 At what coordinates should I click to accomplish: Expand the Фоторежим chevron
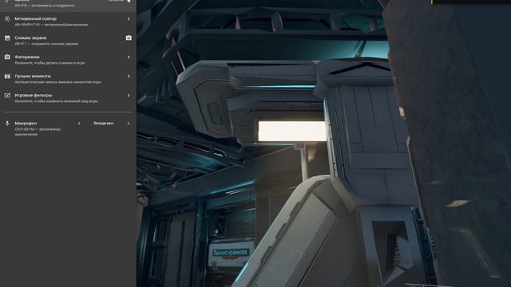point(129,57)
